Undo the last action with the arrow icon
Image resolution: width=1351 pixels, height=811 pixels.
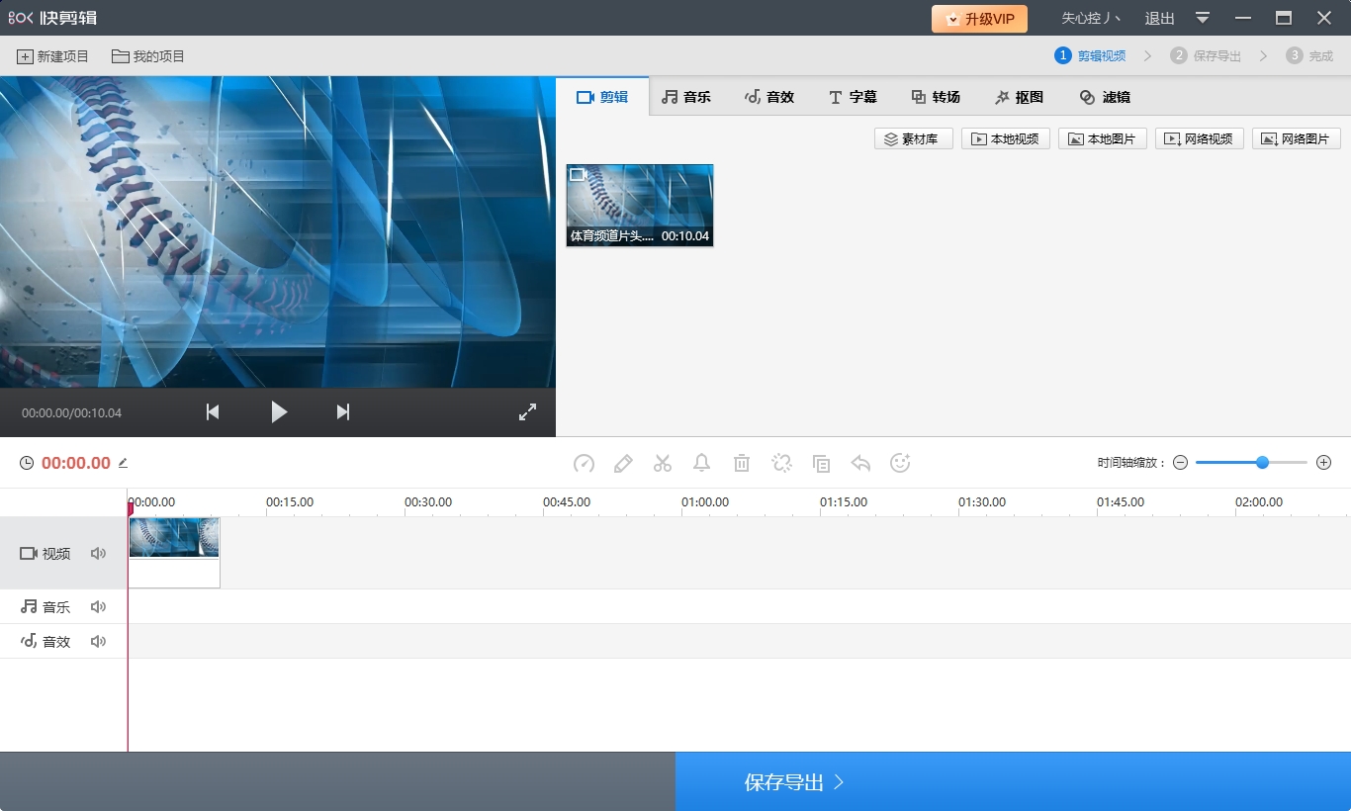pyautogui.click(x=860, y=463)
